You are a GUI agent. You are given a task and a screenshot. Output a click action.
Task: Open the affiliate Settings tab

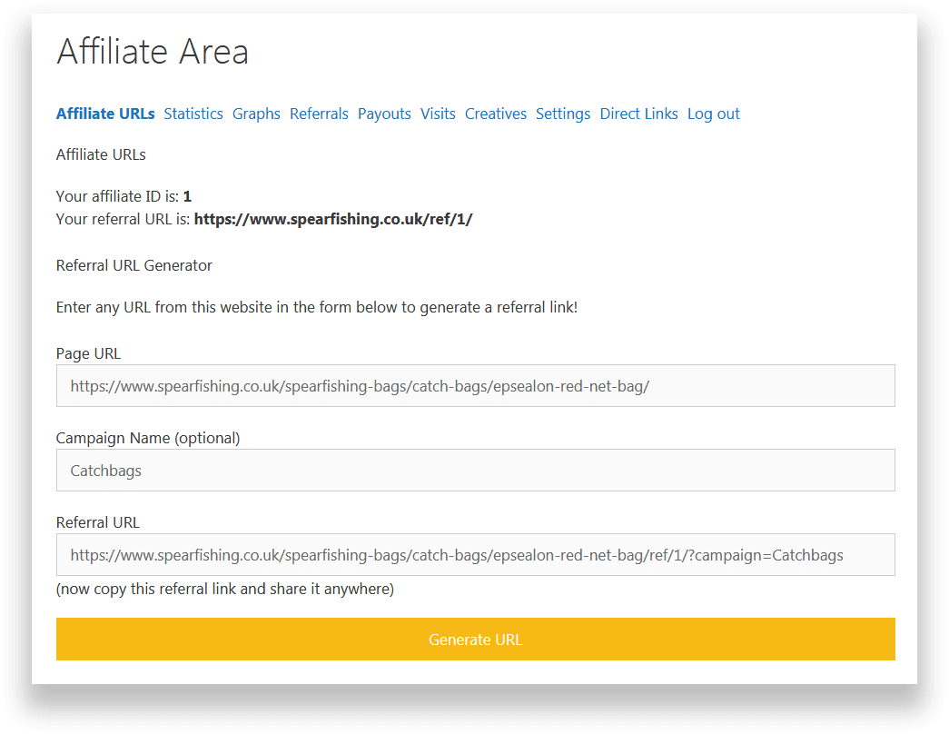563,114
